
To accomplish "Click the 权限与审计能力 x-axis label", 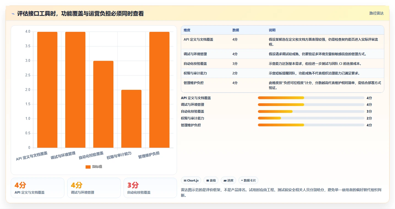I will click(x=119, y=155).
